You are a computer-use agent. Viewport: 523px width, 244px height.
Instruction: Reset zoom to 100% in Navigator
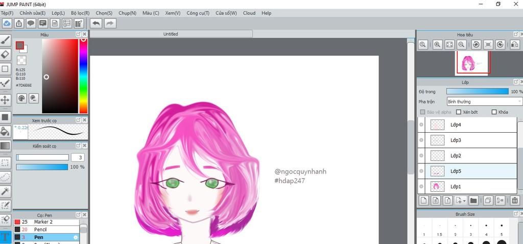coord(422,44)
